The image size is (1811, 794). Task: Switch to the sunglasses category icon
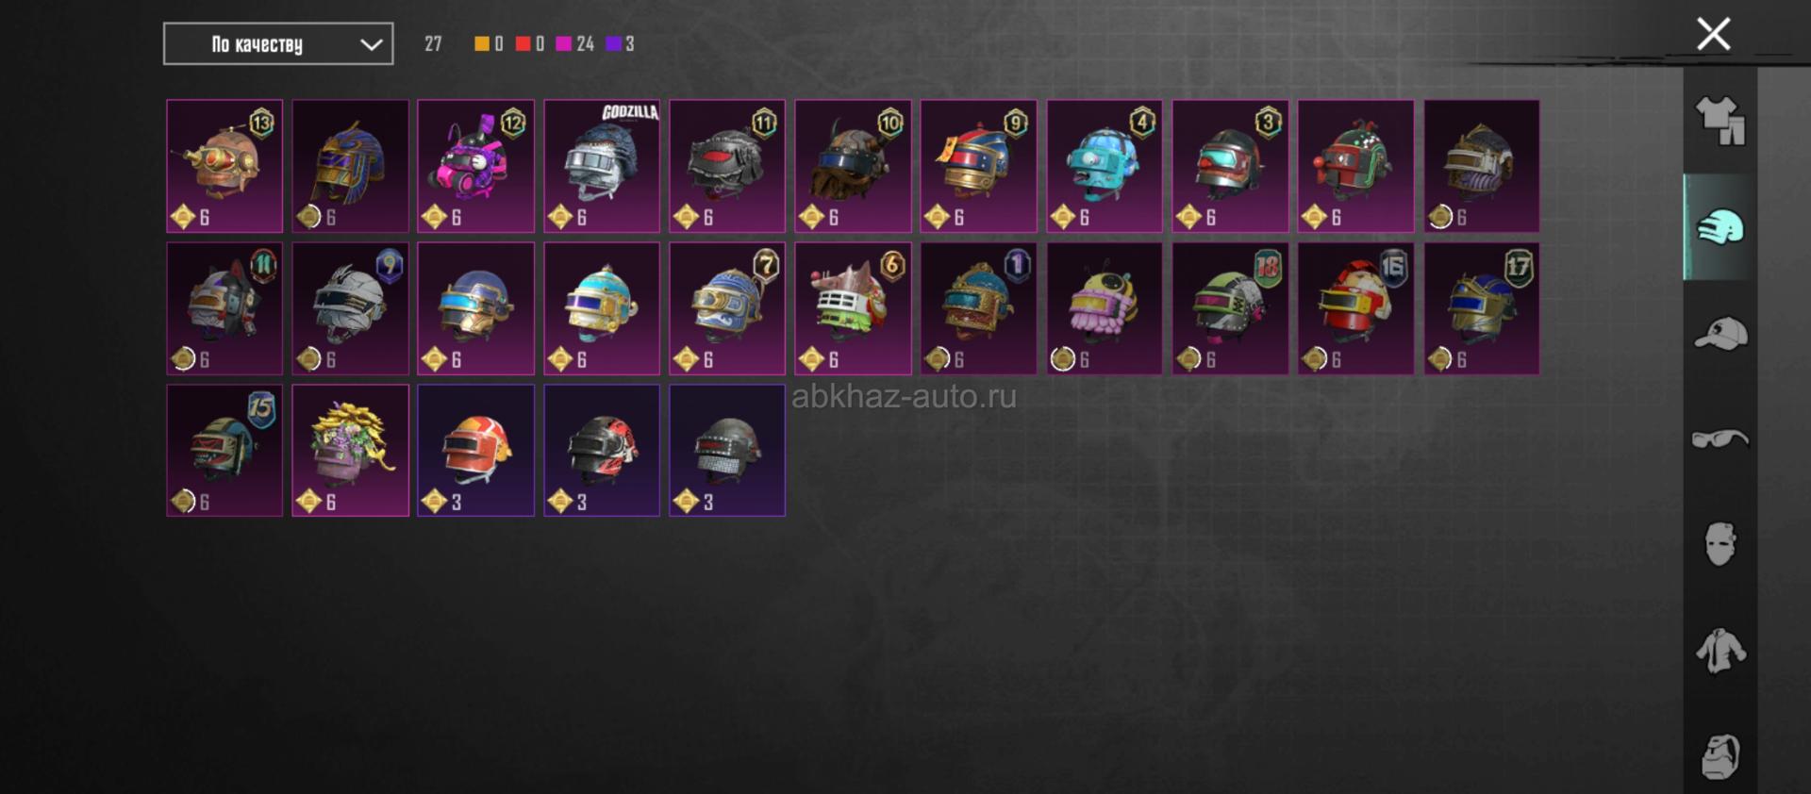pyautogui.click(x=1720, y=439)
